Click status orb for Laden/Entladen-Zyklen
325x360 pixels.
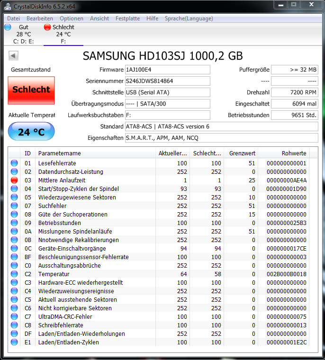click(x=14, y=342)
